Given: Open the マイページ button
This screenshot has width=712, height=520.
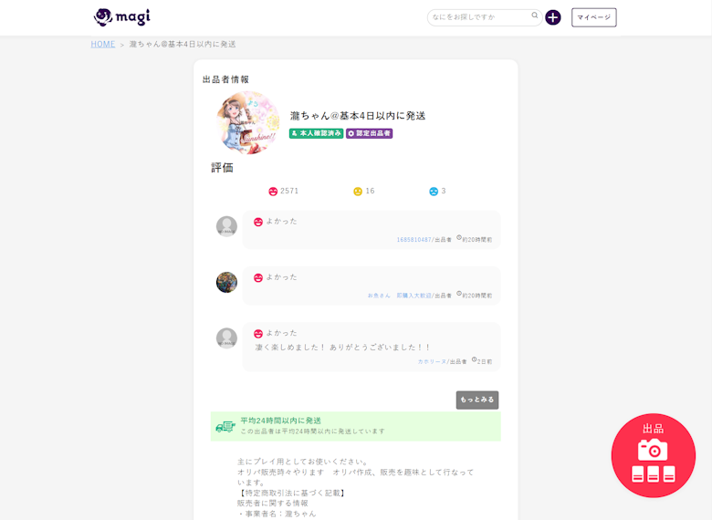Looking at the screenshot, I should click(593, 17).
